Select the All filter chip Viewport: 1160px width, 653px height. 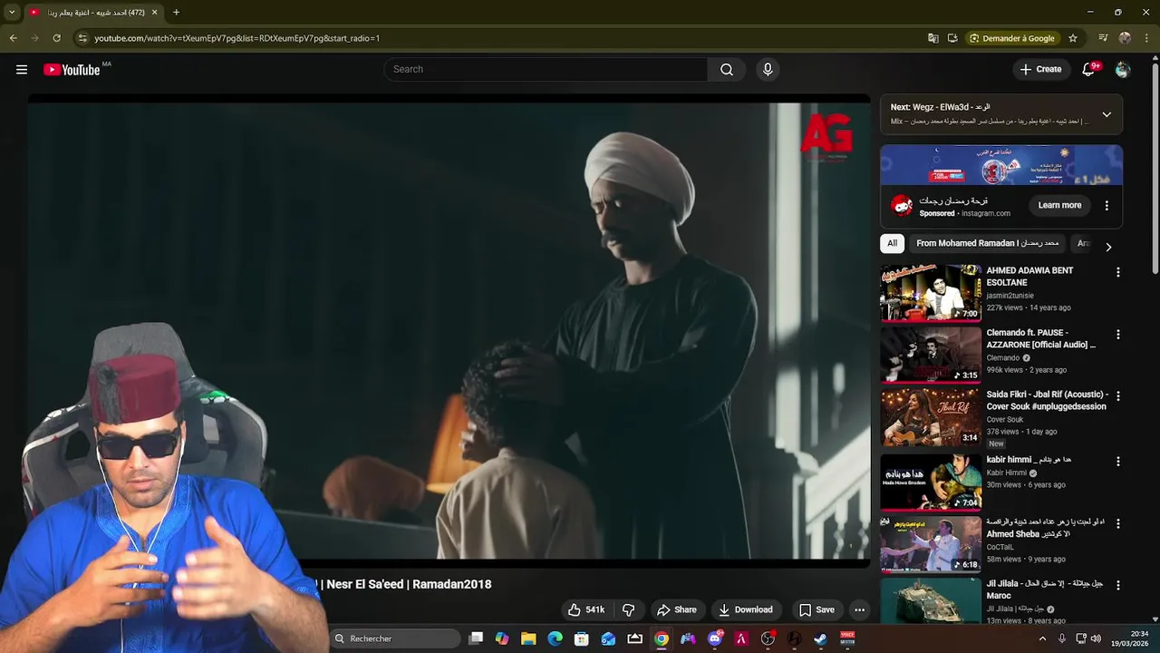click(x=892, y=243)
